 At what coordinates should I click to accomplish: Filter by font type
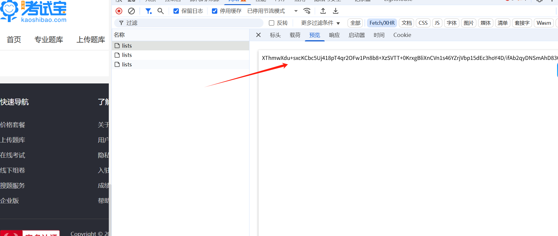[452, 23]
